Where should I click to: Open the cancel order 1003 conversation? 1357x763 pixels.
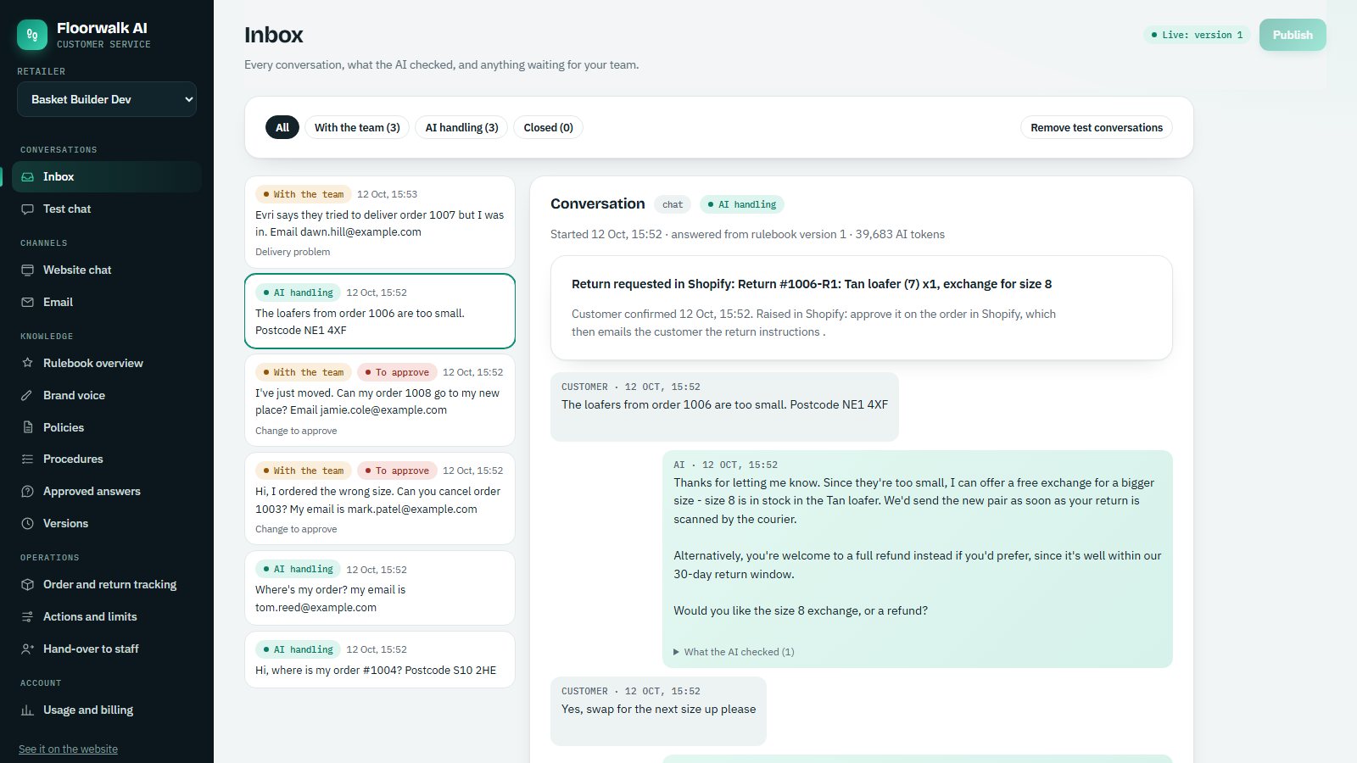pyautogui.click(x=380, y=498)
